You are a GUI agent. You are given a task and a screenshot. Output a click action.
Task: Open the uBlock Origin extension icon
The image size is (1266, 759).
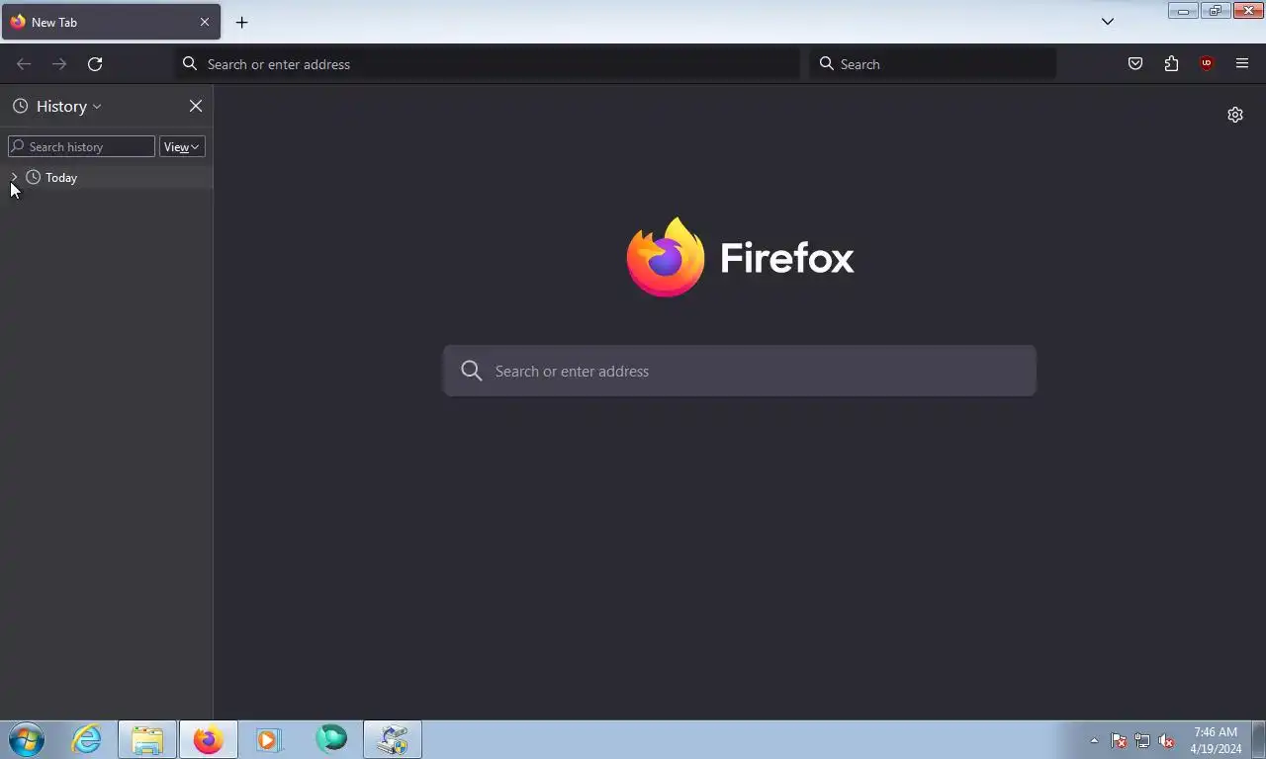(1207, 64)
